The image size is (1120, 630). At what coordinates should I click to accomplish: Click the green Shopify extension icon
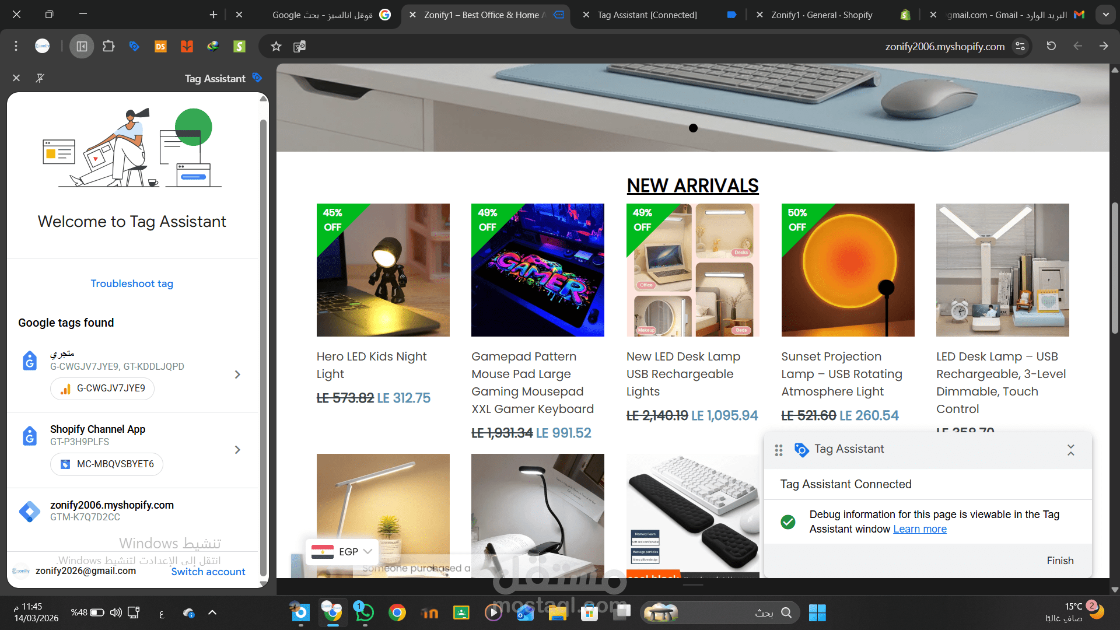[x=239, y=46]
